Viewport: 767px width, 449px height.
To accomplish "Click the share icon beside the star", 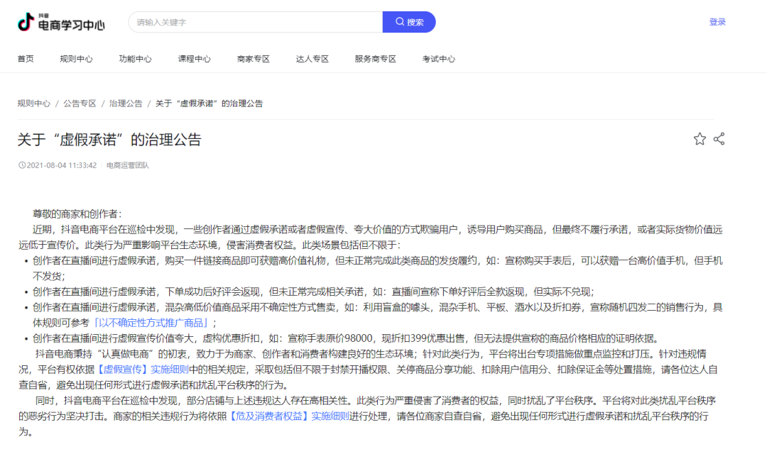I will (x=719, y=139).
